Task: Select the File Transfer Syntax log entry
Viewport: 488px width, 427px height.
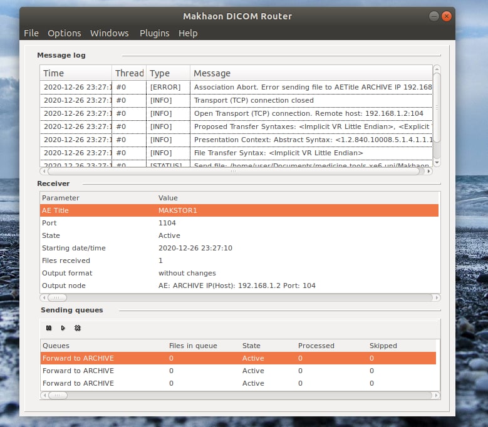Action: (x=236, y=153)
